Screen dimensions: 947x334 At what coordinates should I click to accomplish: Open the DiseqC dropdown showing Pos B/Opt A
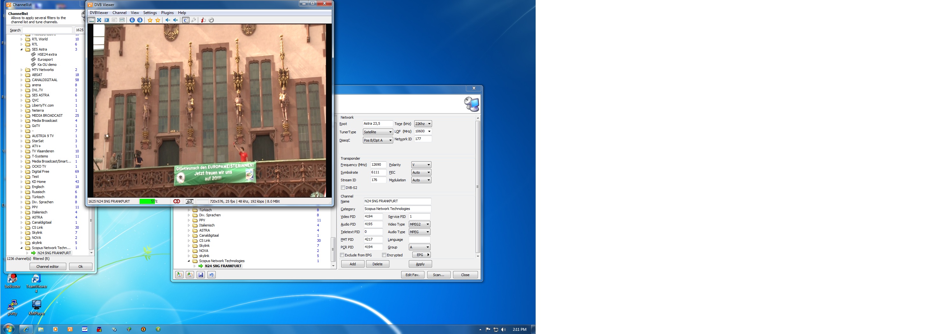(378, 140)
